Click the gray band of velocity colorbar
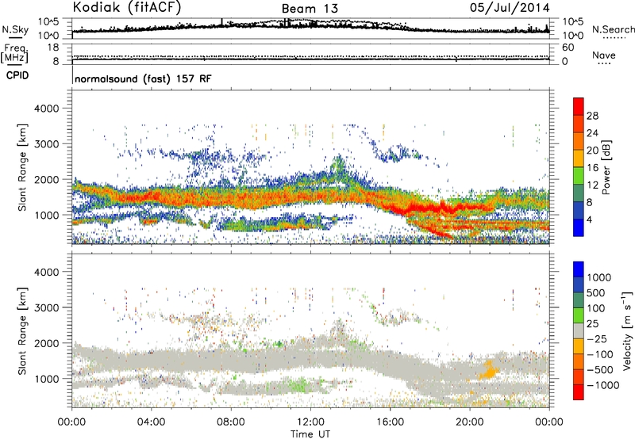This screenshot has height=439, width=635. (579, 330)
